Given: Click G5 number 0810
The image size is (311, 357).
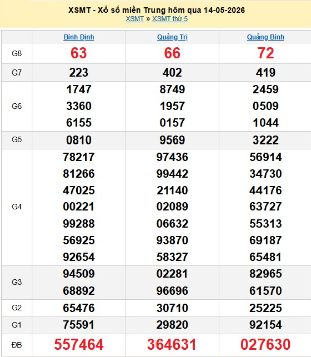Looking at the screenshot, I should point(79,140).
